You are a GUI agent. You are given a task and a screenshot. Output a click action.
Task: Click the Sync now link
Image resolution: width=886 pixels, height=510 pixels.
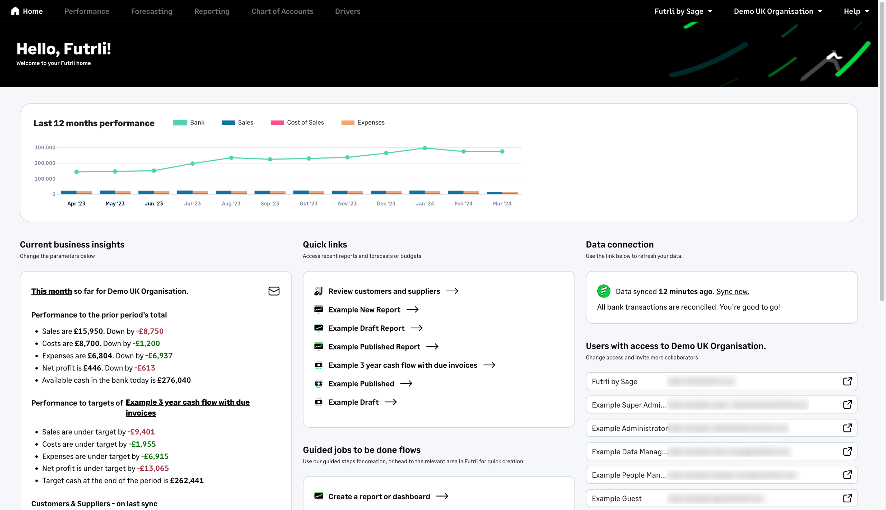click(x=732, y=291)
